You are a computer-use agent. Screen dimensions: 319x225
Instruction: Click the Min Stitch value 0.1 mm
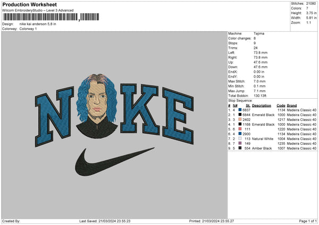coord(259,86)
